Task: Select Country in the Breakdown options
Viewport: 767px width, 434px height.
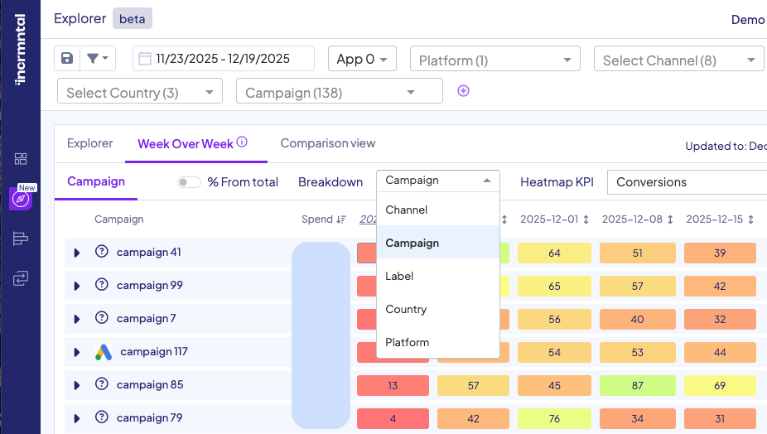Action: pos(406,310)
